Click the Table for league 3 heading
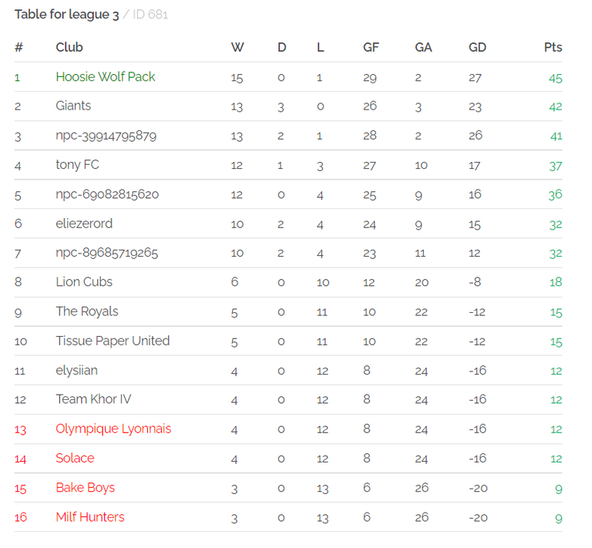 click(67, 15)
